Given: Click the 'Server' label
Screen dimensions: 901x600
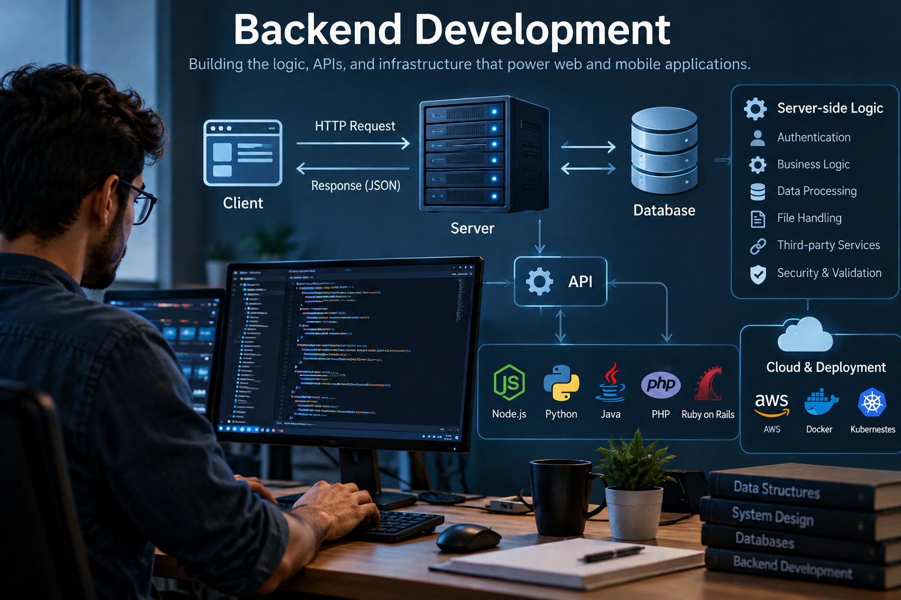Looking at the screenshot, I should point(472,229).
